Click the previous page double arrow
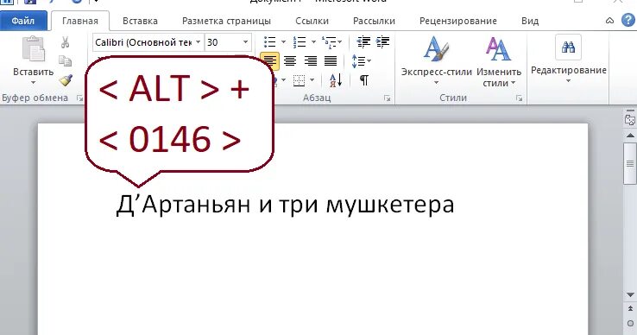Image resolution: width=637 pixels, height=335 pixels. (630, 309)
